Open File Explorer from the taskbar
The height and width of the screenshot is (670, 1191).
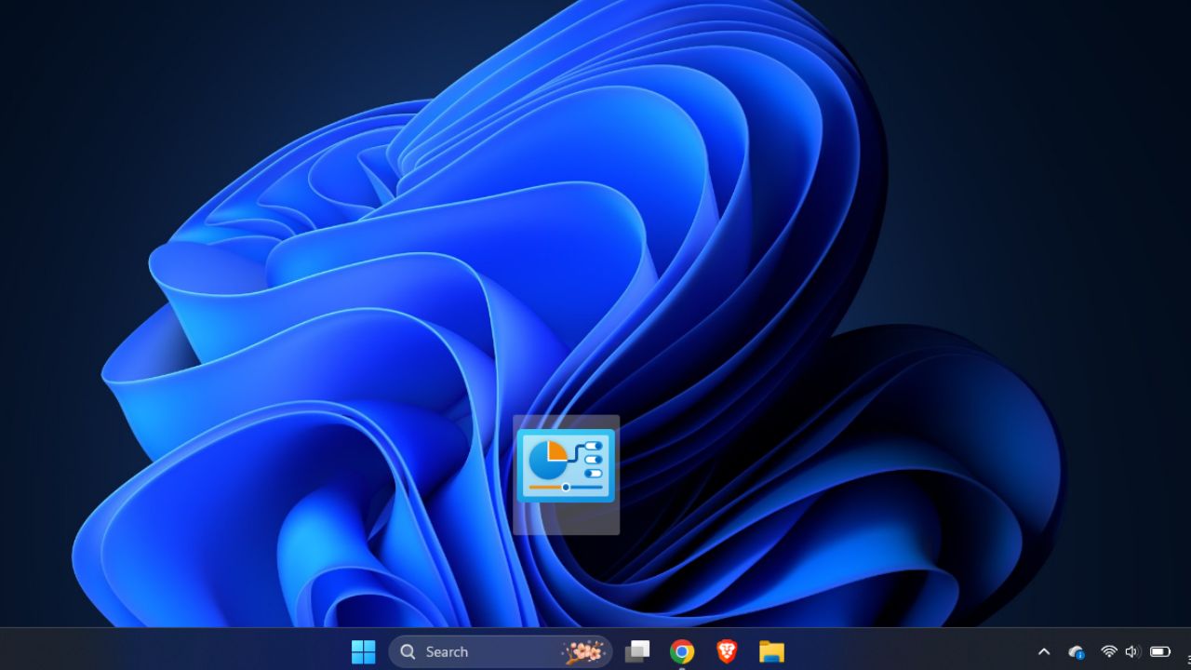tap(771, 651)
